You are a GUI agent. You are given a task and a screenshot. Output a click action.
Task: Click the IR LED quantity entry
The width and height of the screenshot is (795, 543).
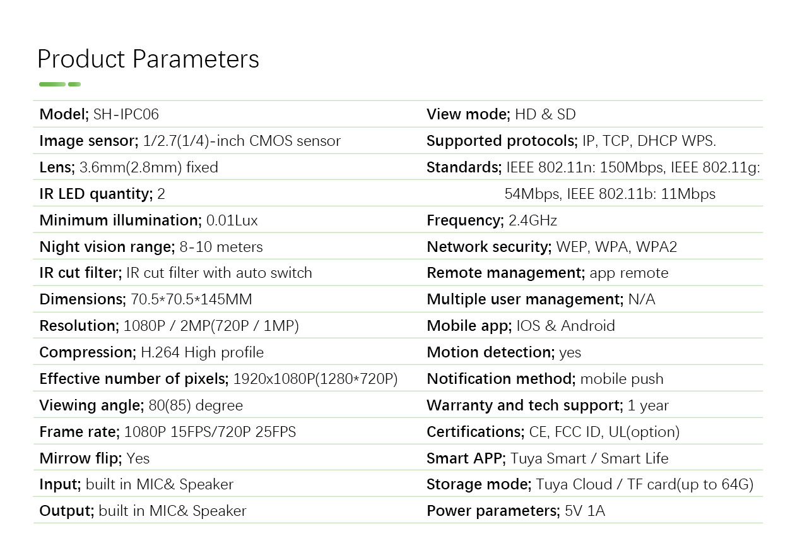[x=102, y=194]
